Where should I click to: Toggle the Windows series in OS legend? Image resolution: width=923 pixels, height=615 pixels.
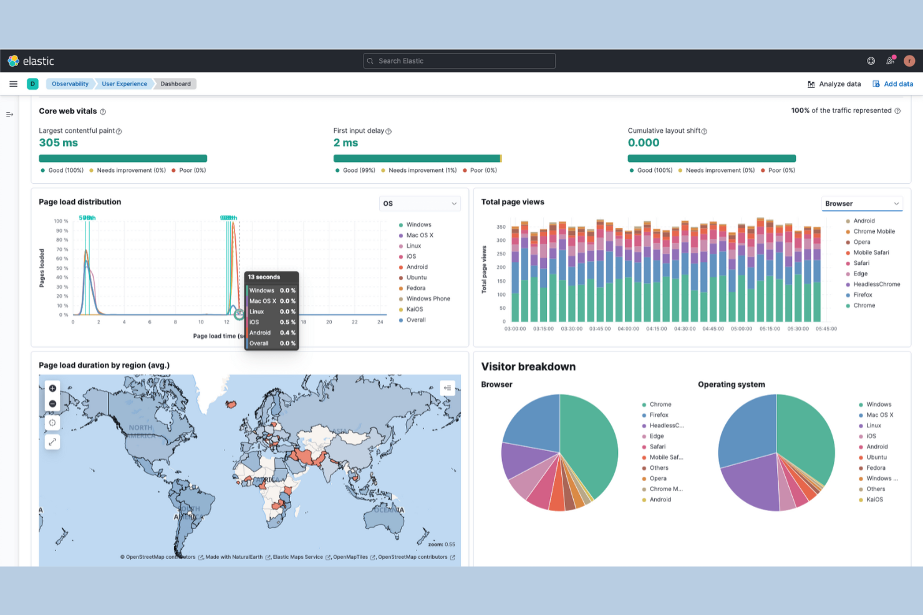(418, 224)
